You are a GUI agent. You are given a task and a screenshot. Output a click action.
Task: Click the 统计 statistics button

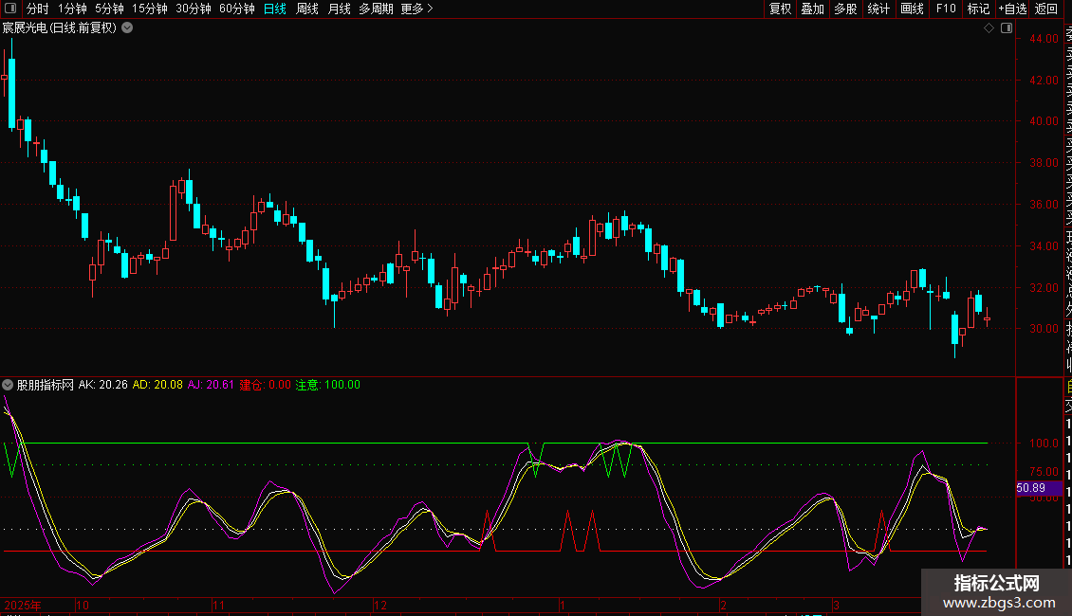tap(878, 9)
